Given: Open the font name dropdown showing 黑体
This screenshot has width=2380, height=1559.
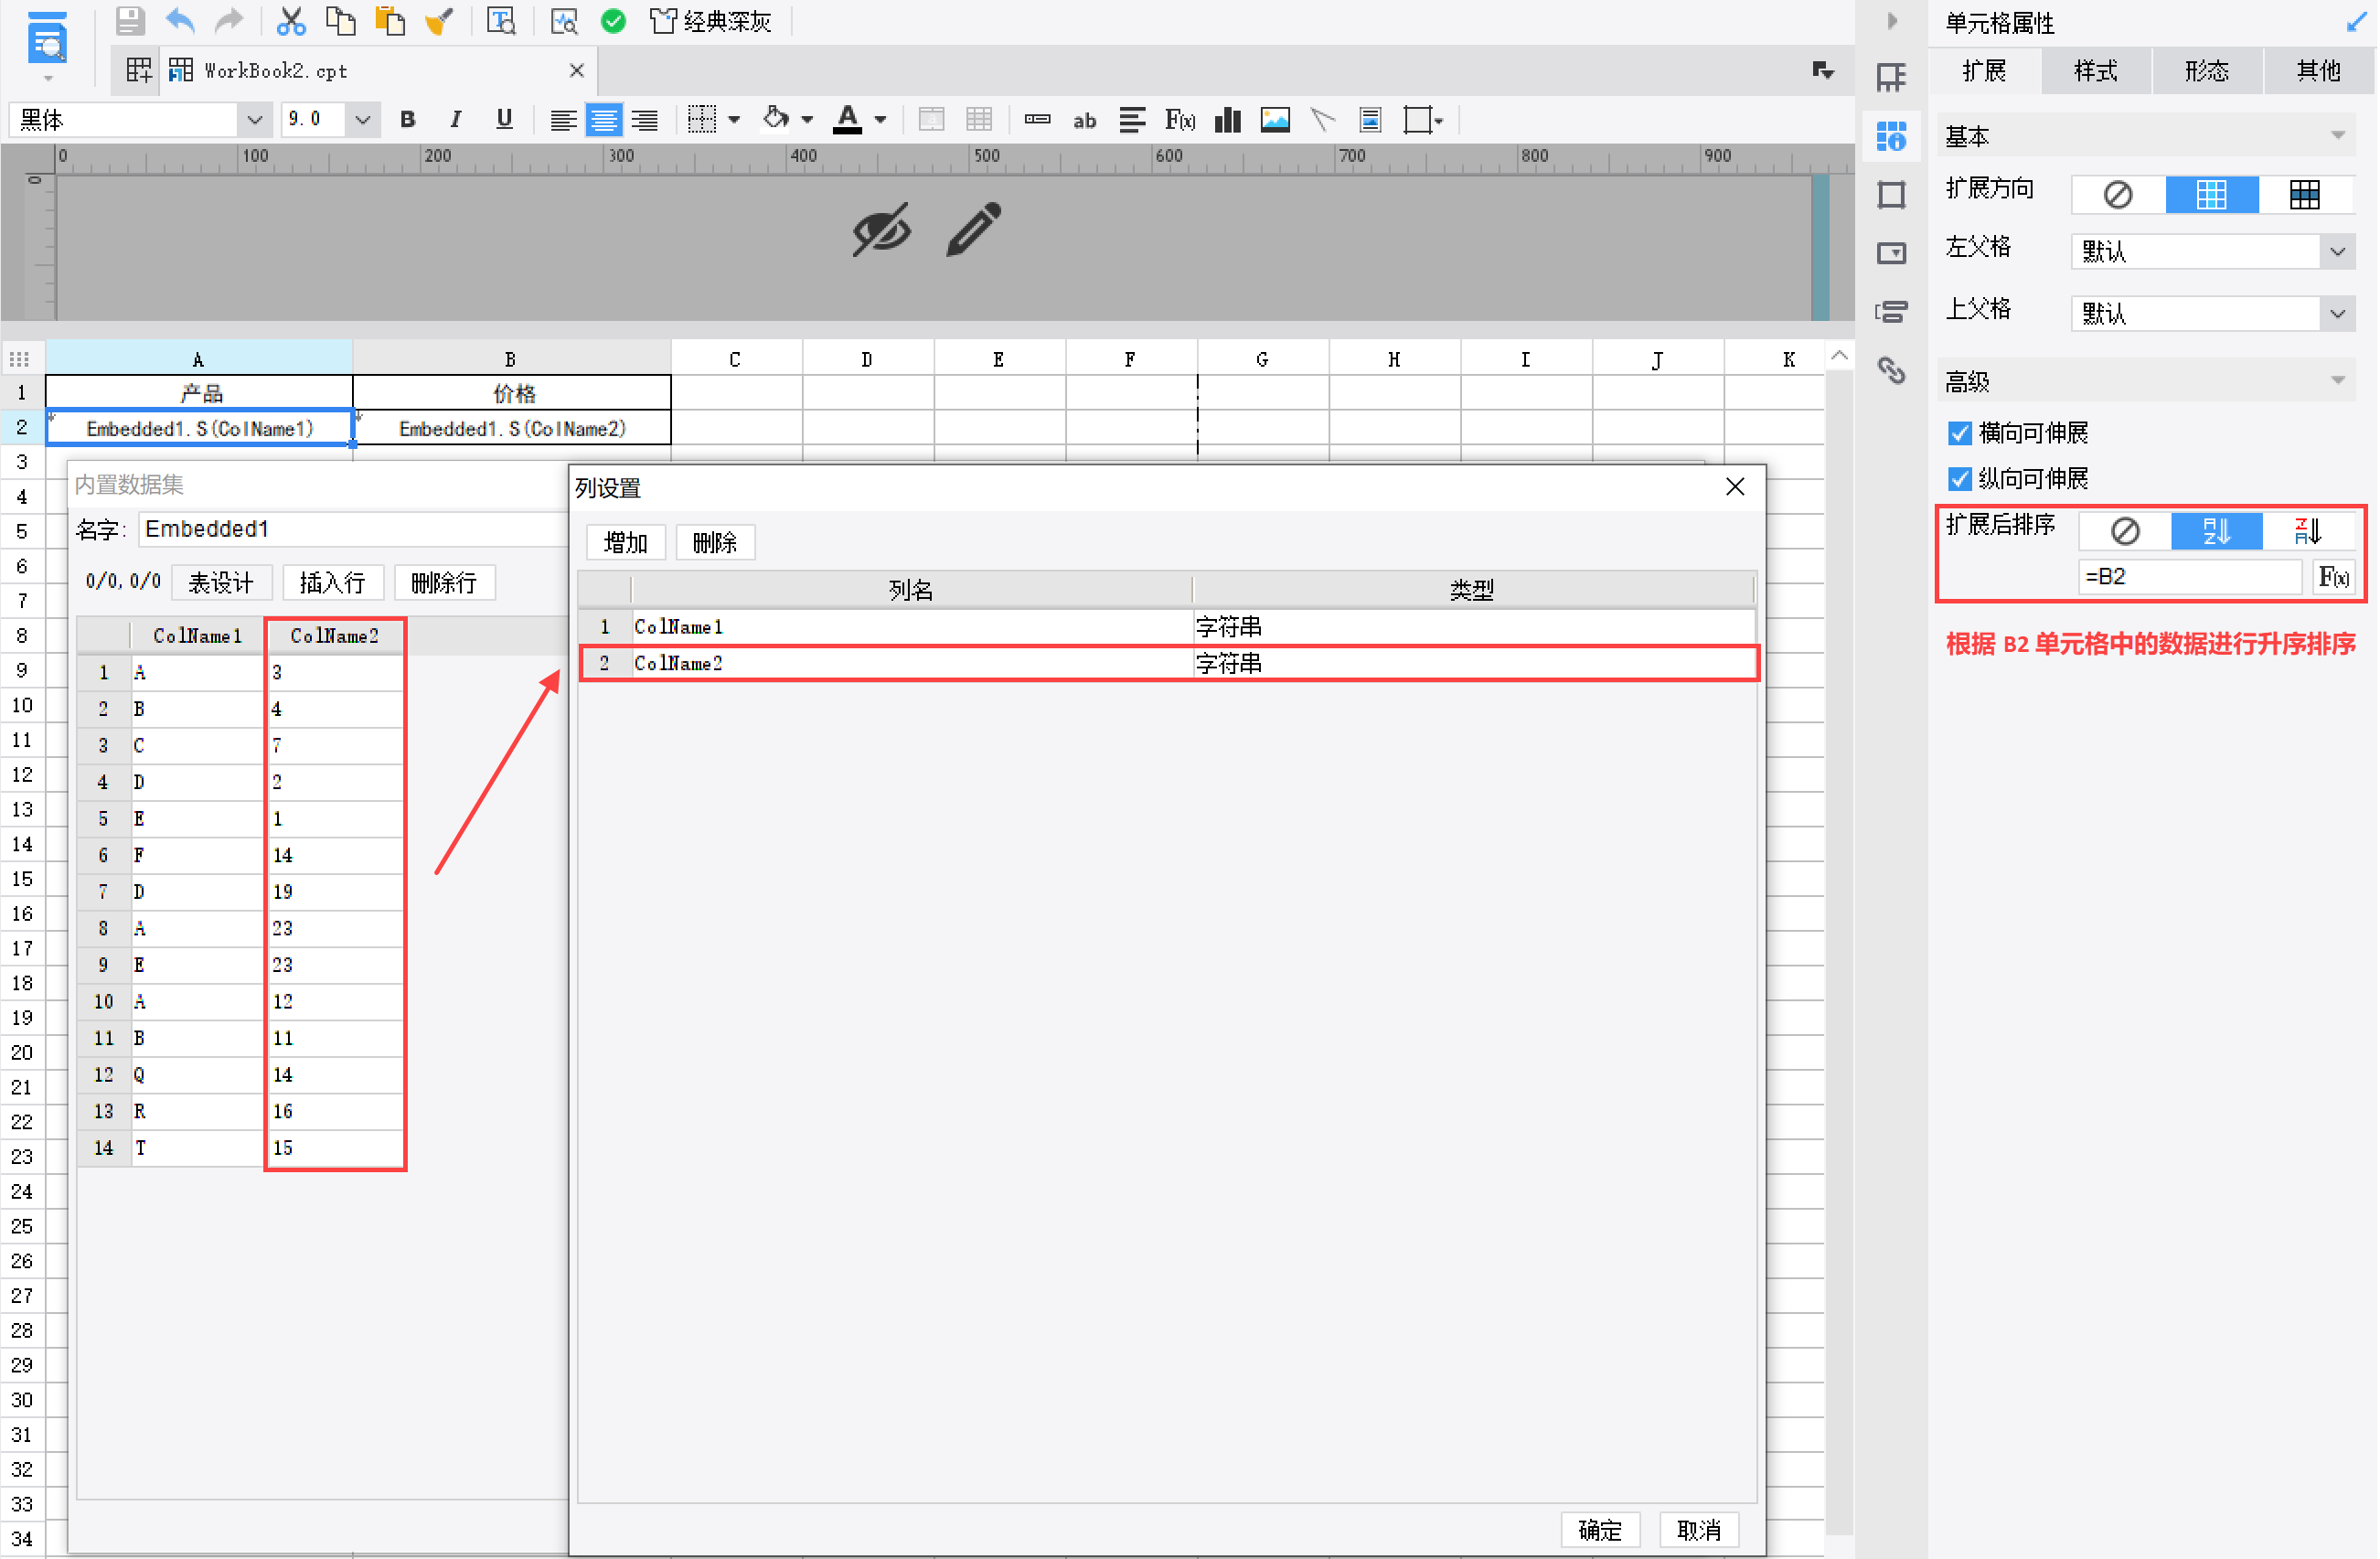Looking at the screenshot, I should 254,120.
